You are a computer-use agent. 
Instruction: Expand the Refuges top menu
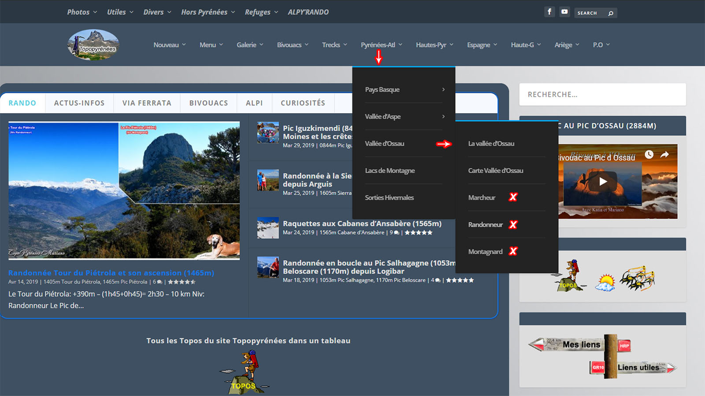tap(261, 12)
